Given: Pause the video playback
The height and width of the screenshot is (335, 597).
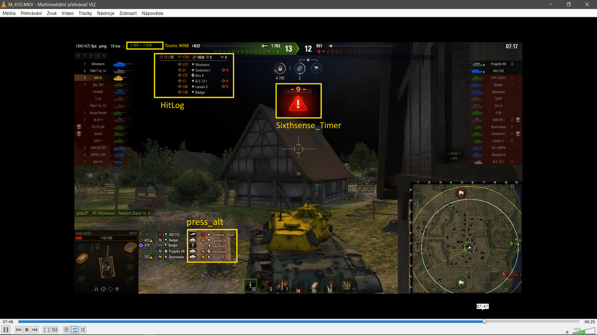Looking at the screenshot, I should point(6,330).
